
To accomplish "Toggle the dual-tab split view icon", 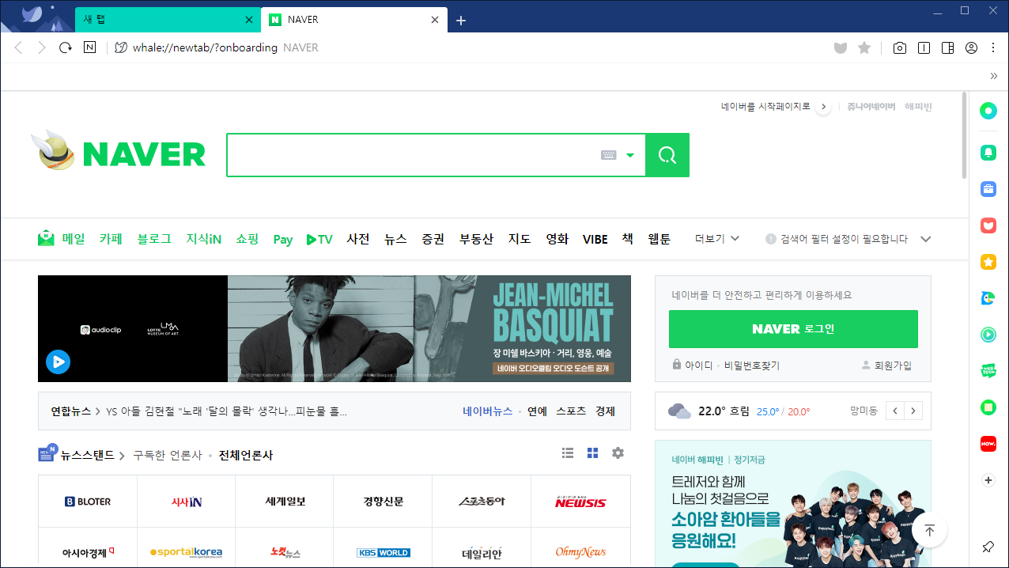I will pyautogui.click(x=924, y=47).
